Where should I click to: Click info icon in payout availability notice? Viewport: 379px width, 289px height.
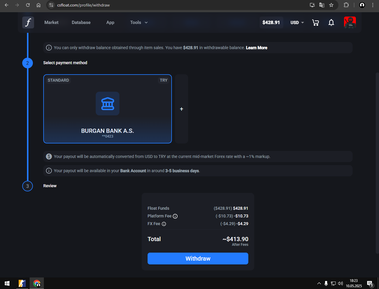[x=49, y=171]
